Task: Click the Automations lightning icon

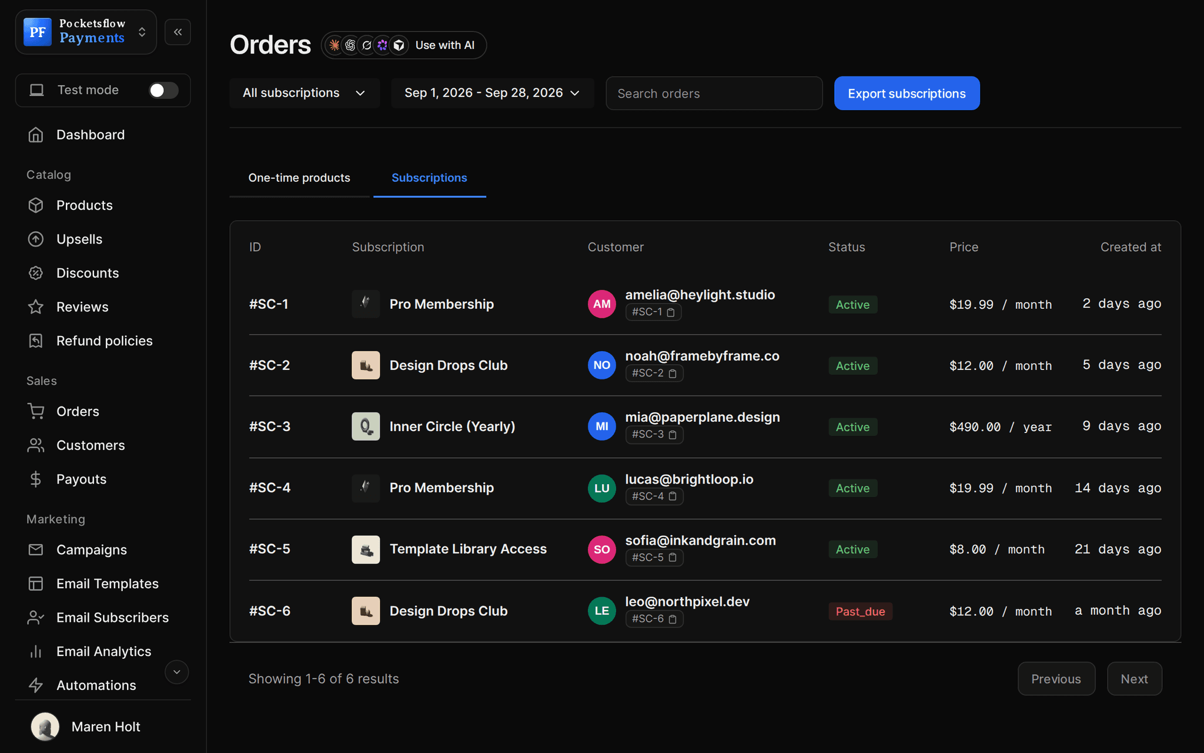Action: pos(36,685)
